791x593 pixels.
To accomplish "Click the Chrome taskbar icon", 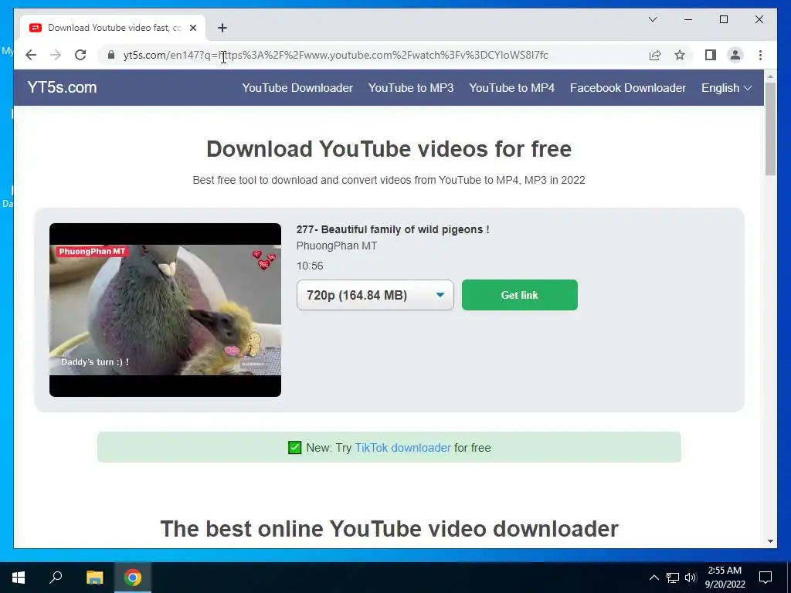I will click(133, 578).
